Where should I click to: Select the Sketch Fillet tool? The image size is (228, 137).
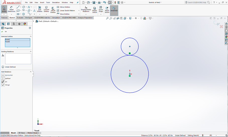tap(29, 14)
